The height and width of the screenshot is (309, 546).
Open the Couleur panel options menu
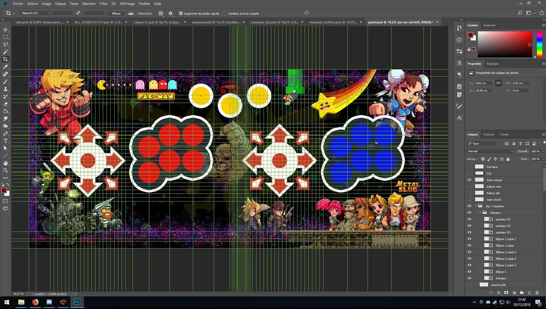(543, 25)
